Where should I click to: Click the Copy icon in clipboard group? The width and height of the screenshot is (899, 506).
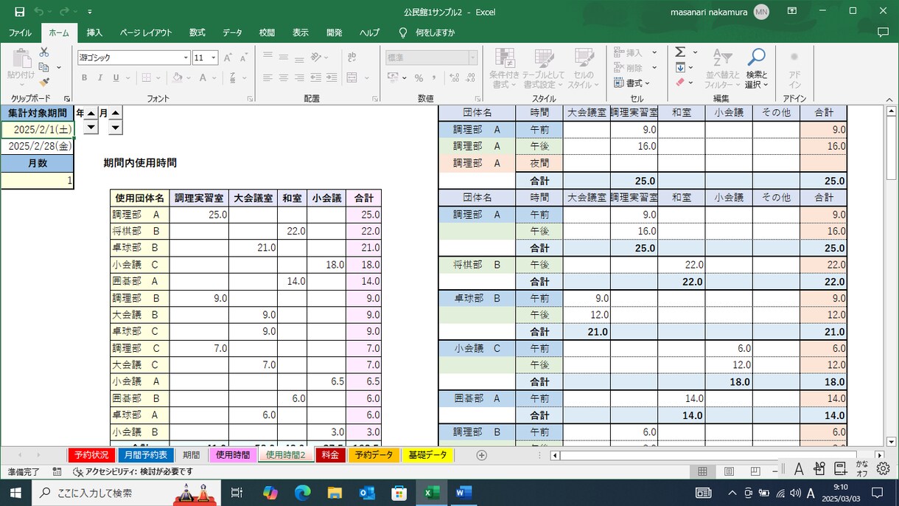44,67
